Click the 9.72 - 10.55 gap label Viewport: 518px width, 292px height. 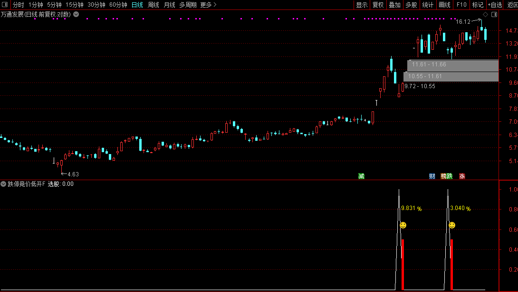tap(420, 86)
